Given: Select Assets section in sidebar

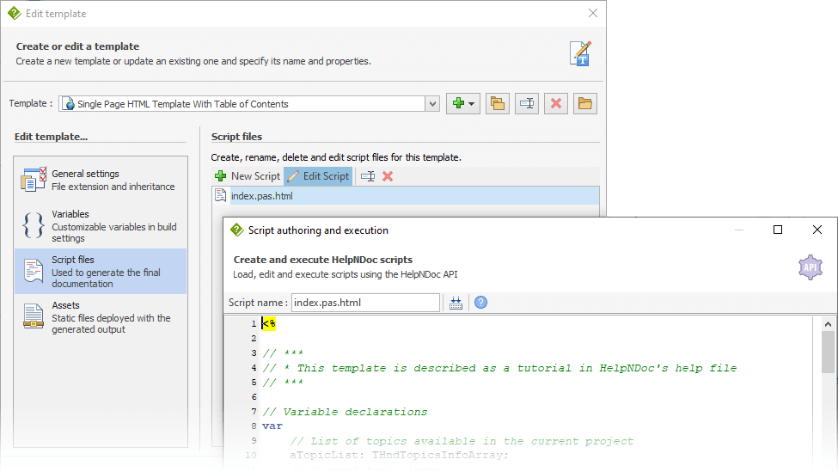Looking at the screenshot, I should (x=101, y=317).
